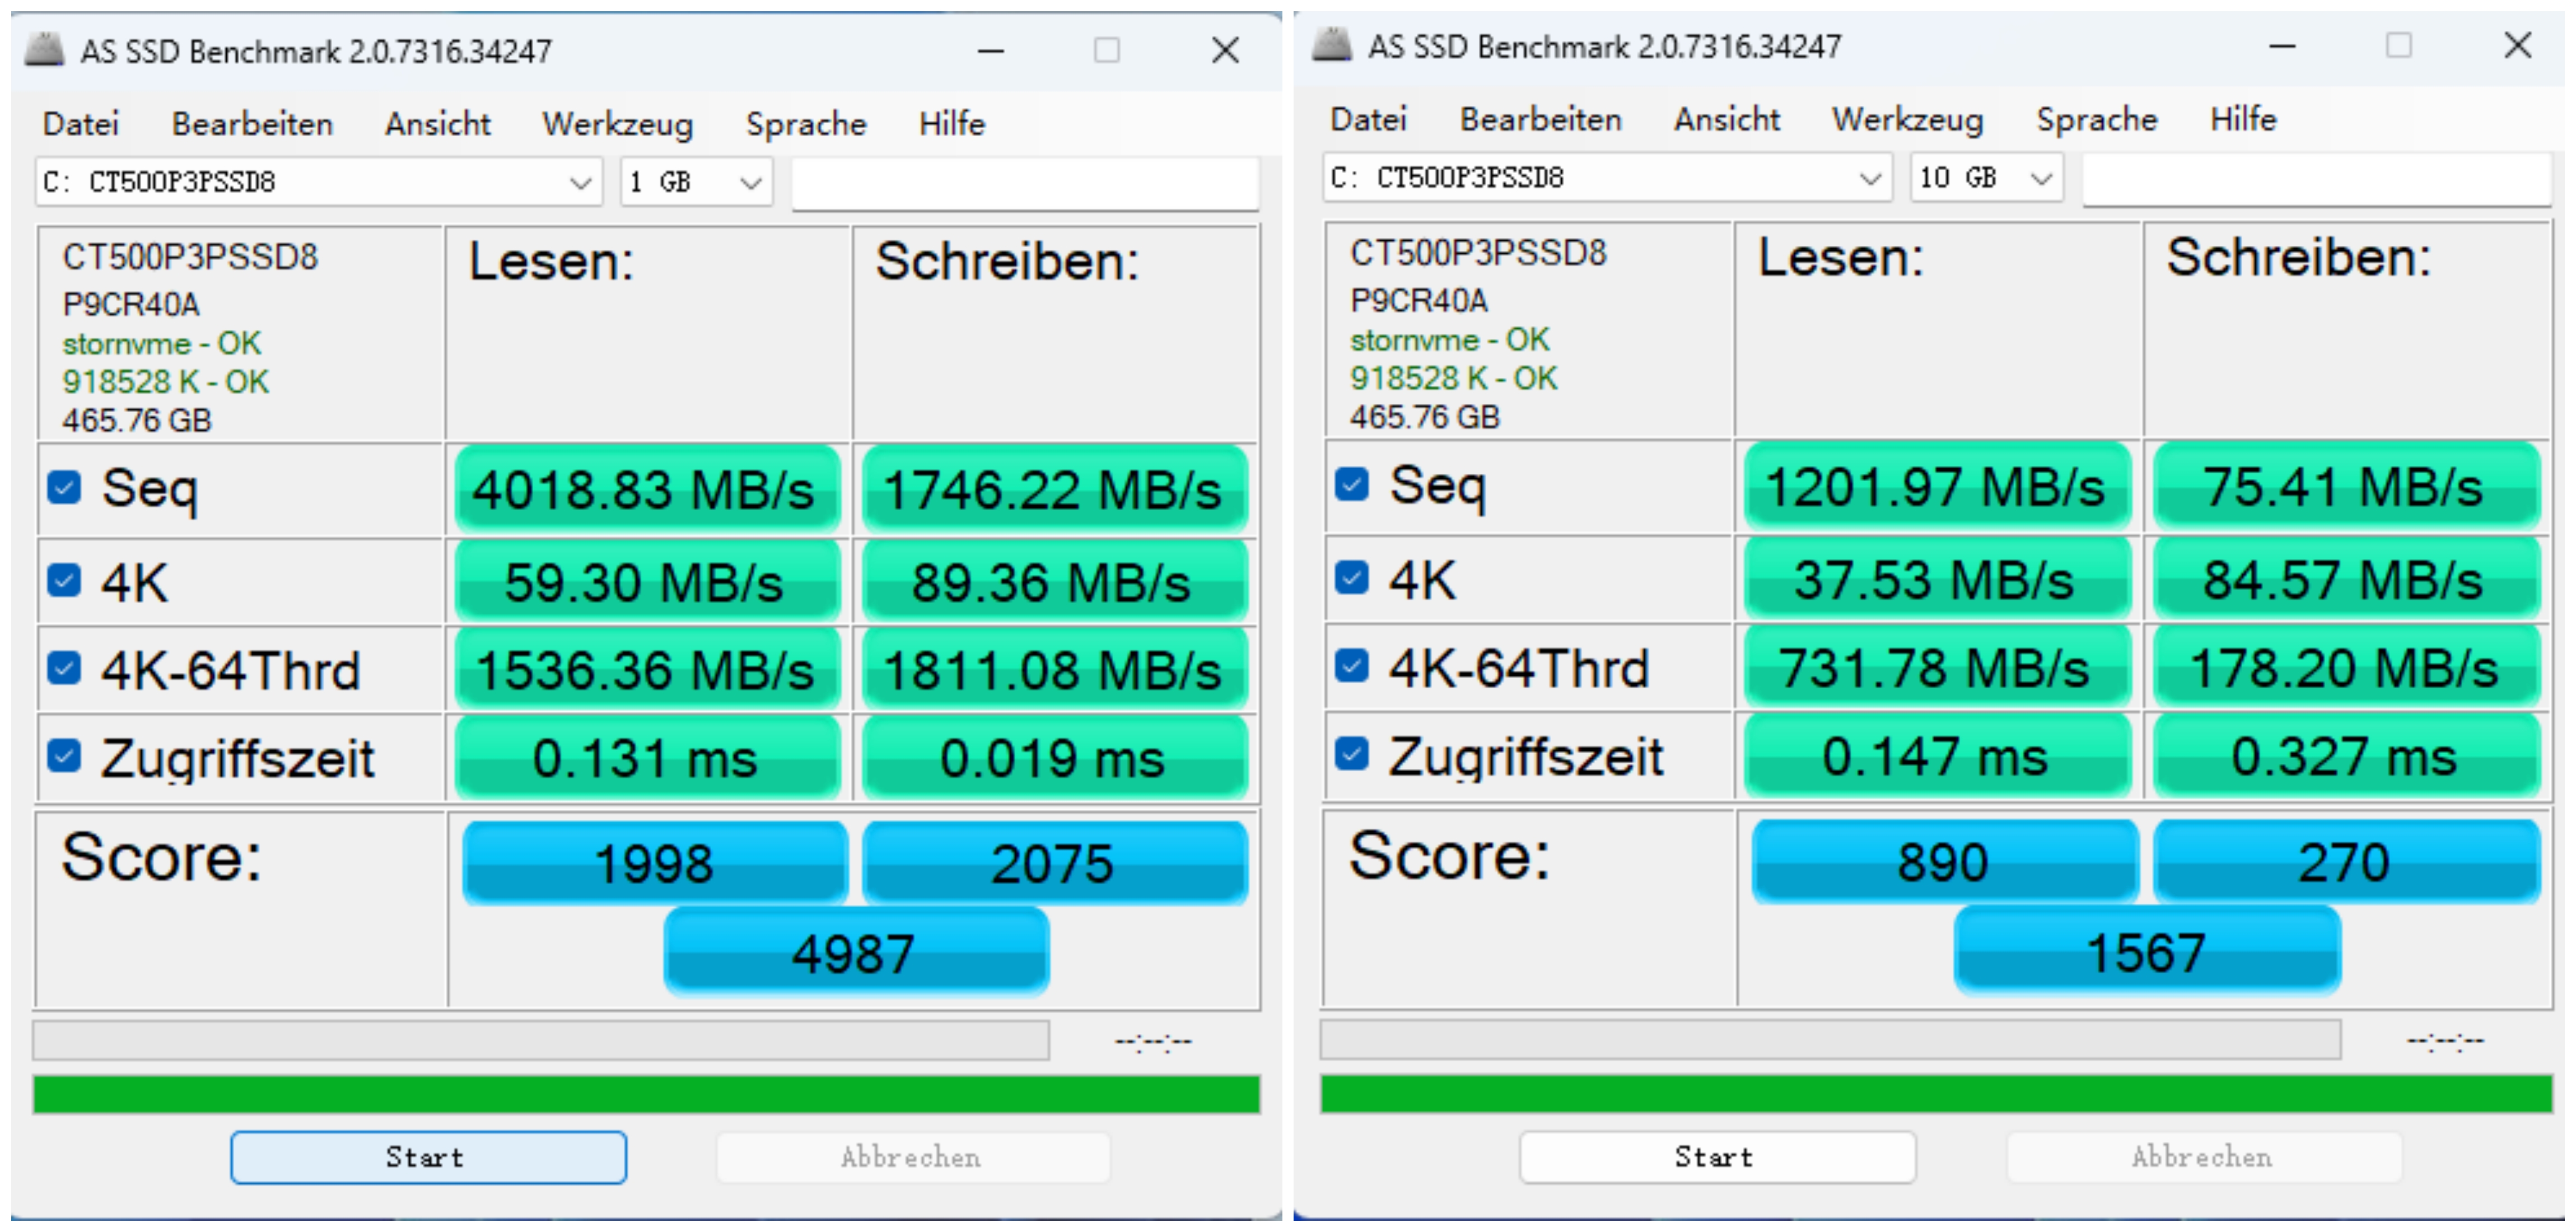Toggle the 4K checkbox in right window
Viewport: 2576px width, 1232px height.
1352,578
